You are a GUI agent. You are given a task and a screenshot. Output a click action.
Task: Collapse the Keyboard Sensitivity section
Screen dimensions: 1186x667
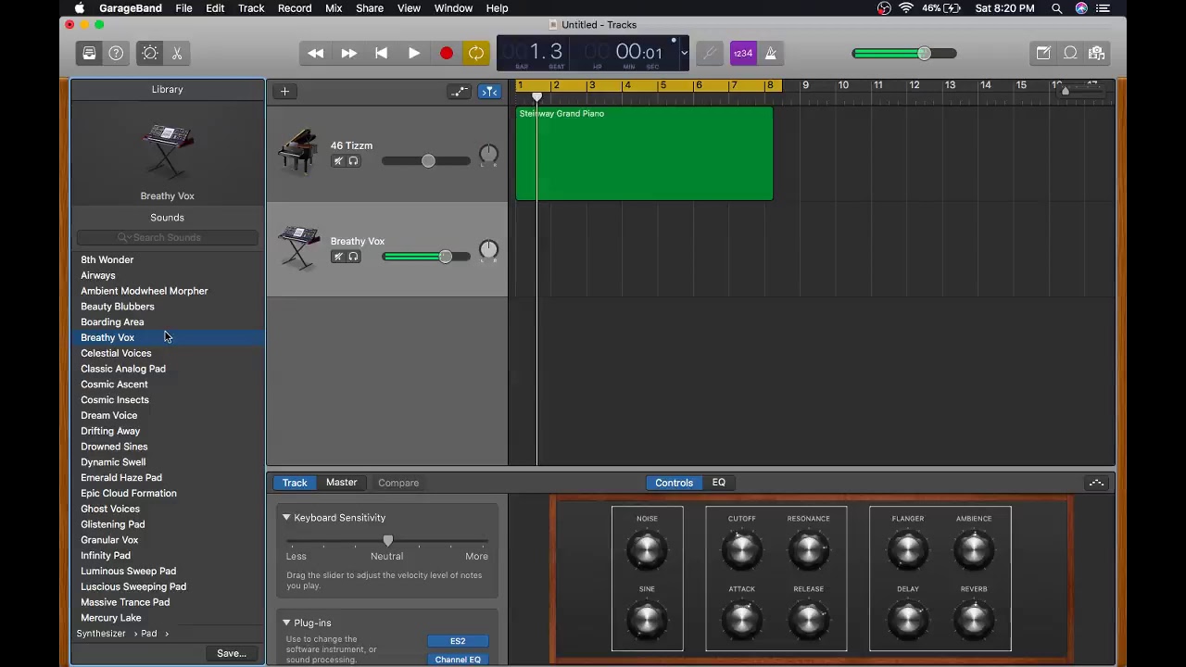click(x=286, y=518)
